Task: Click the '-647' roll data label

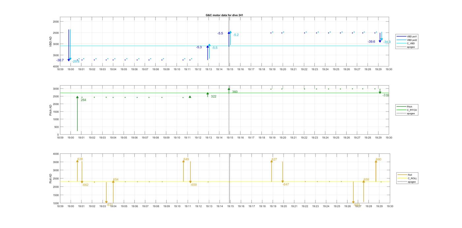Action: [286, 185]
